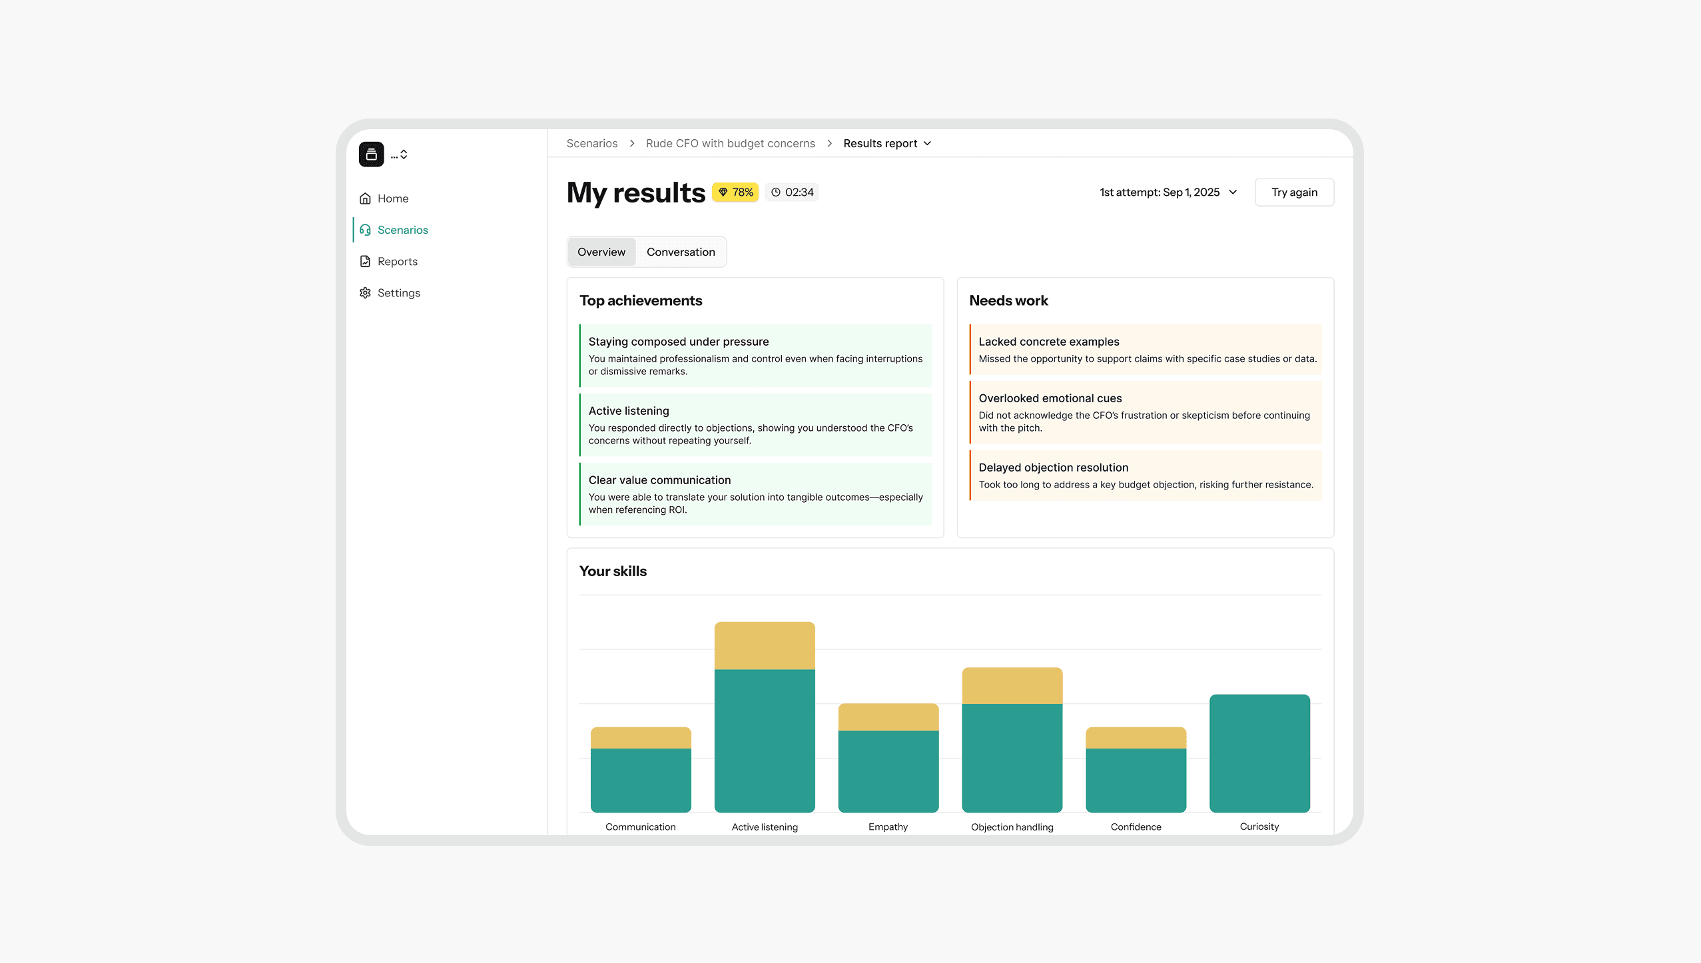This screenshot has height=963, width=1701.
Task: Click breadcrumb arrow after Scenarios
Action: coord(631,144)
